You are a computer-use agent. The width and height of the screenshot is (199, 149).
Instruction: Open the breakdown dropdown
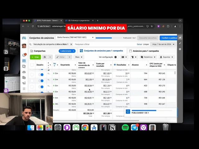pos(134,57)
